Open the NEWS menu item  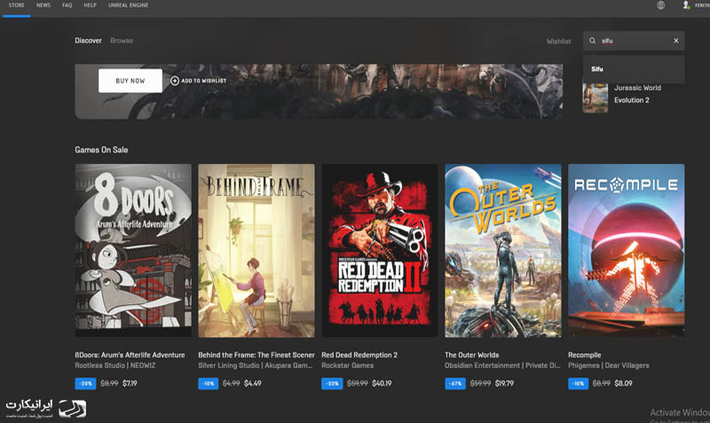[x=43, y=5]
